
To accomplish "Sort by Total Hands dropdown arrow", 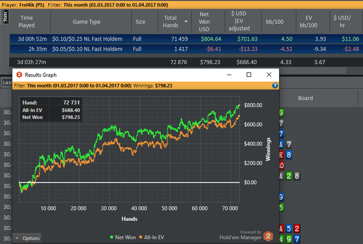I will (x=186, y=22).
